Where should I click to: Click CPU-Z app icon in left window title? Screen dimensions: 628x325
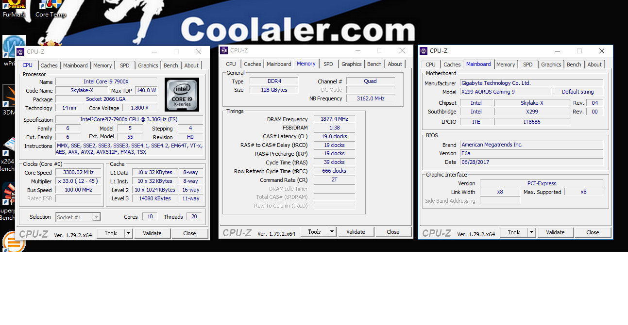20,52
